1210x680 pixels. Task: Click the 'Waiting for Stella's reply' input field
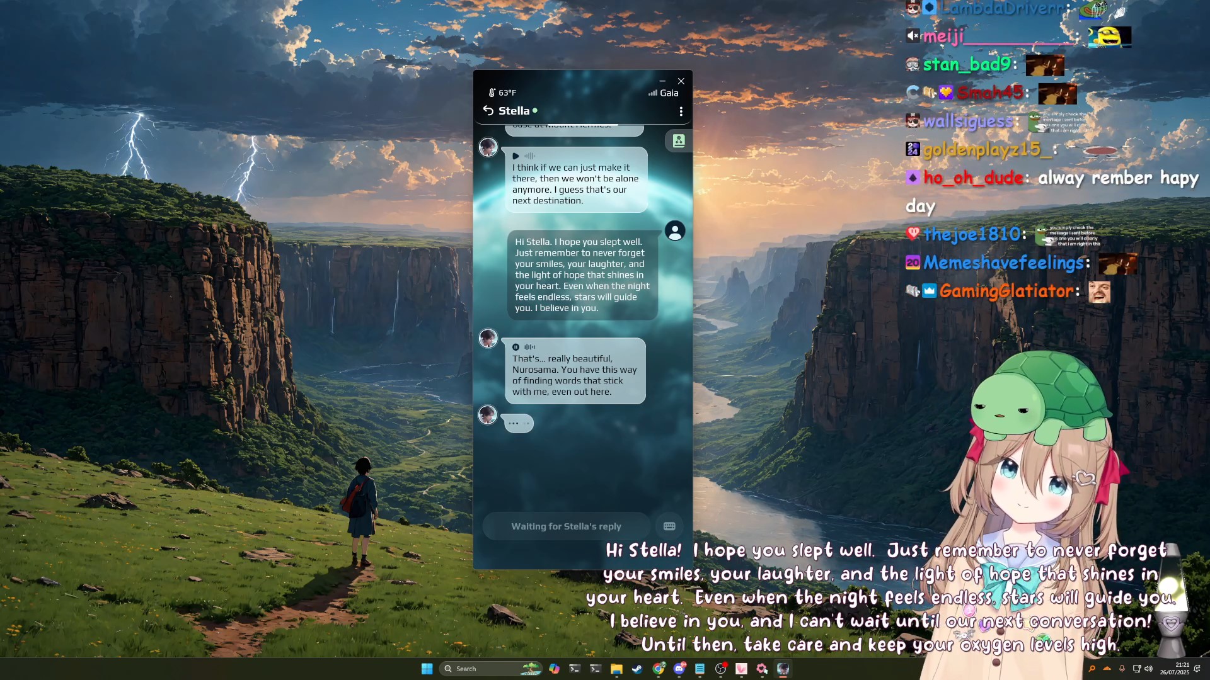566,526
